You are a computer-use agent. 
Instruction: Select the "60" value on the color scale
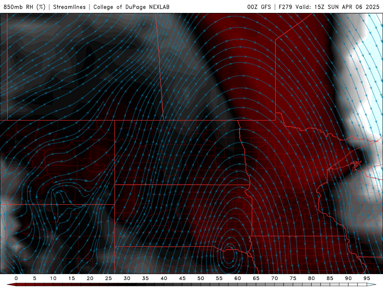click(x=237, y=278)
